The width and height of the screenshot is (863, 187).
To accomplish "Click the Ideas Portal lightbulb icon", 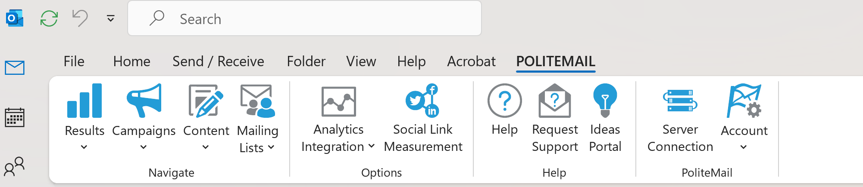I will click(605, 101).
